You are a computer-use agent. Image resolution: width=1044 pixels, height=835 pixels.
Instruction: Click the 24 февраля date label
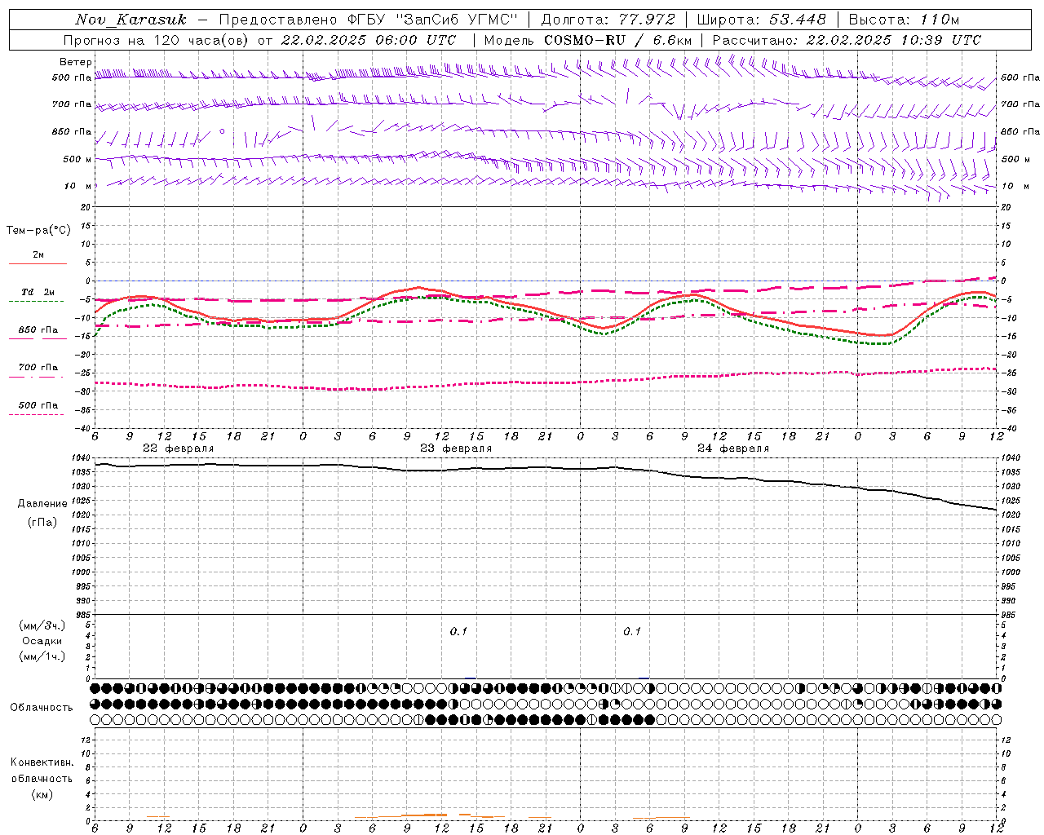[733, 448]
